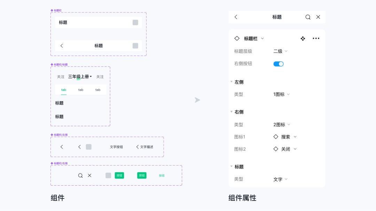Click the 图标2 property label

point(240,149)
